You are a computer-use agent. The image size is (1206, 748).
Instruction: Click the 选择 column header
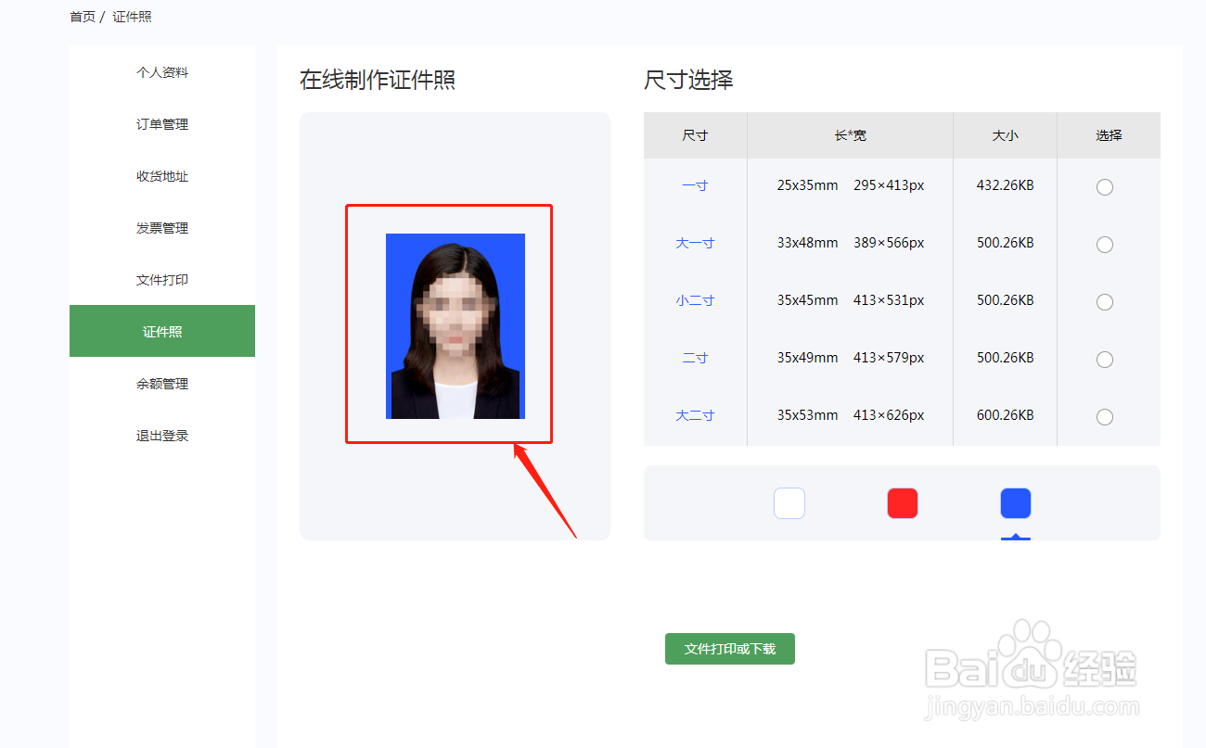point(1109,135)
